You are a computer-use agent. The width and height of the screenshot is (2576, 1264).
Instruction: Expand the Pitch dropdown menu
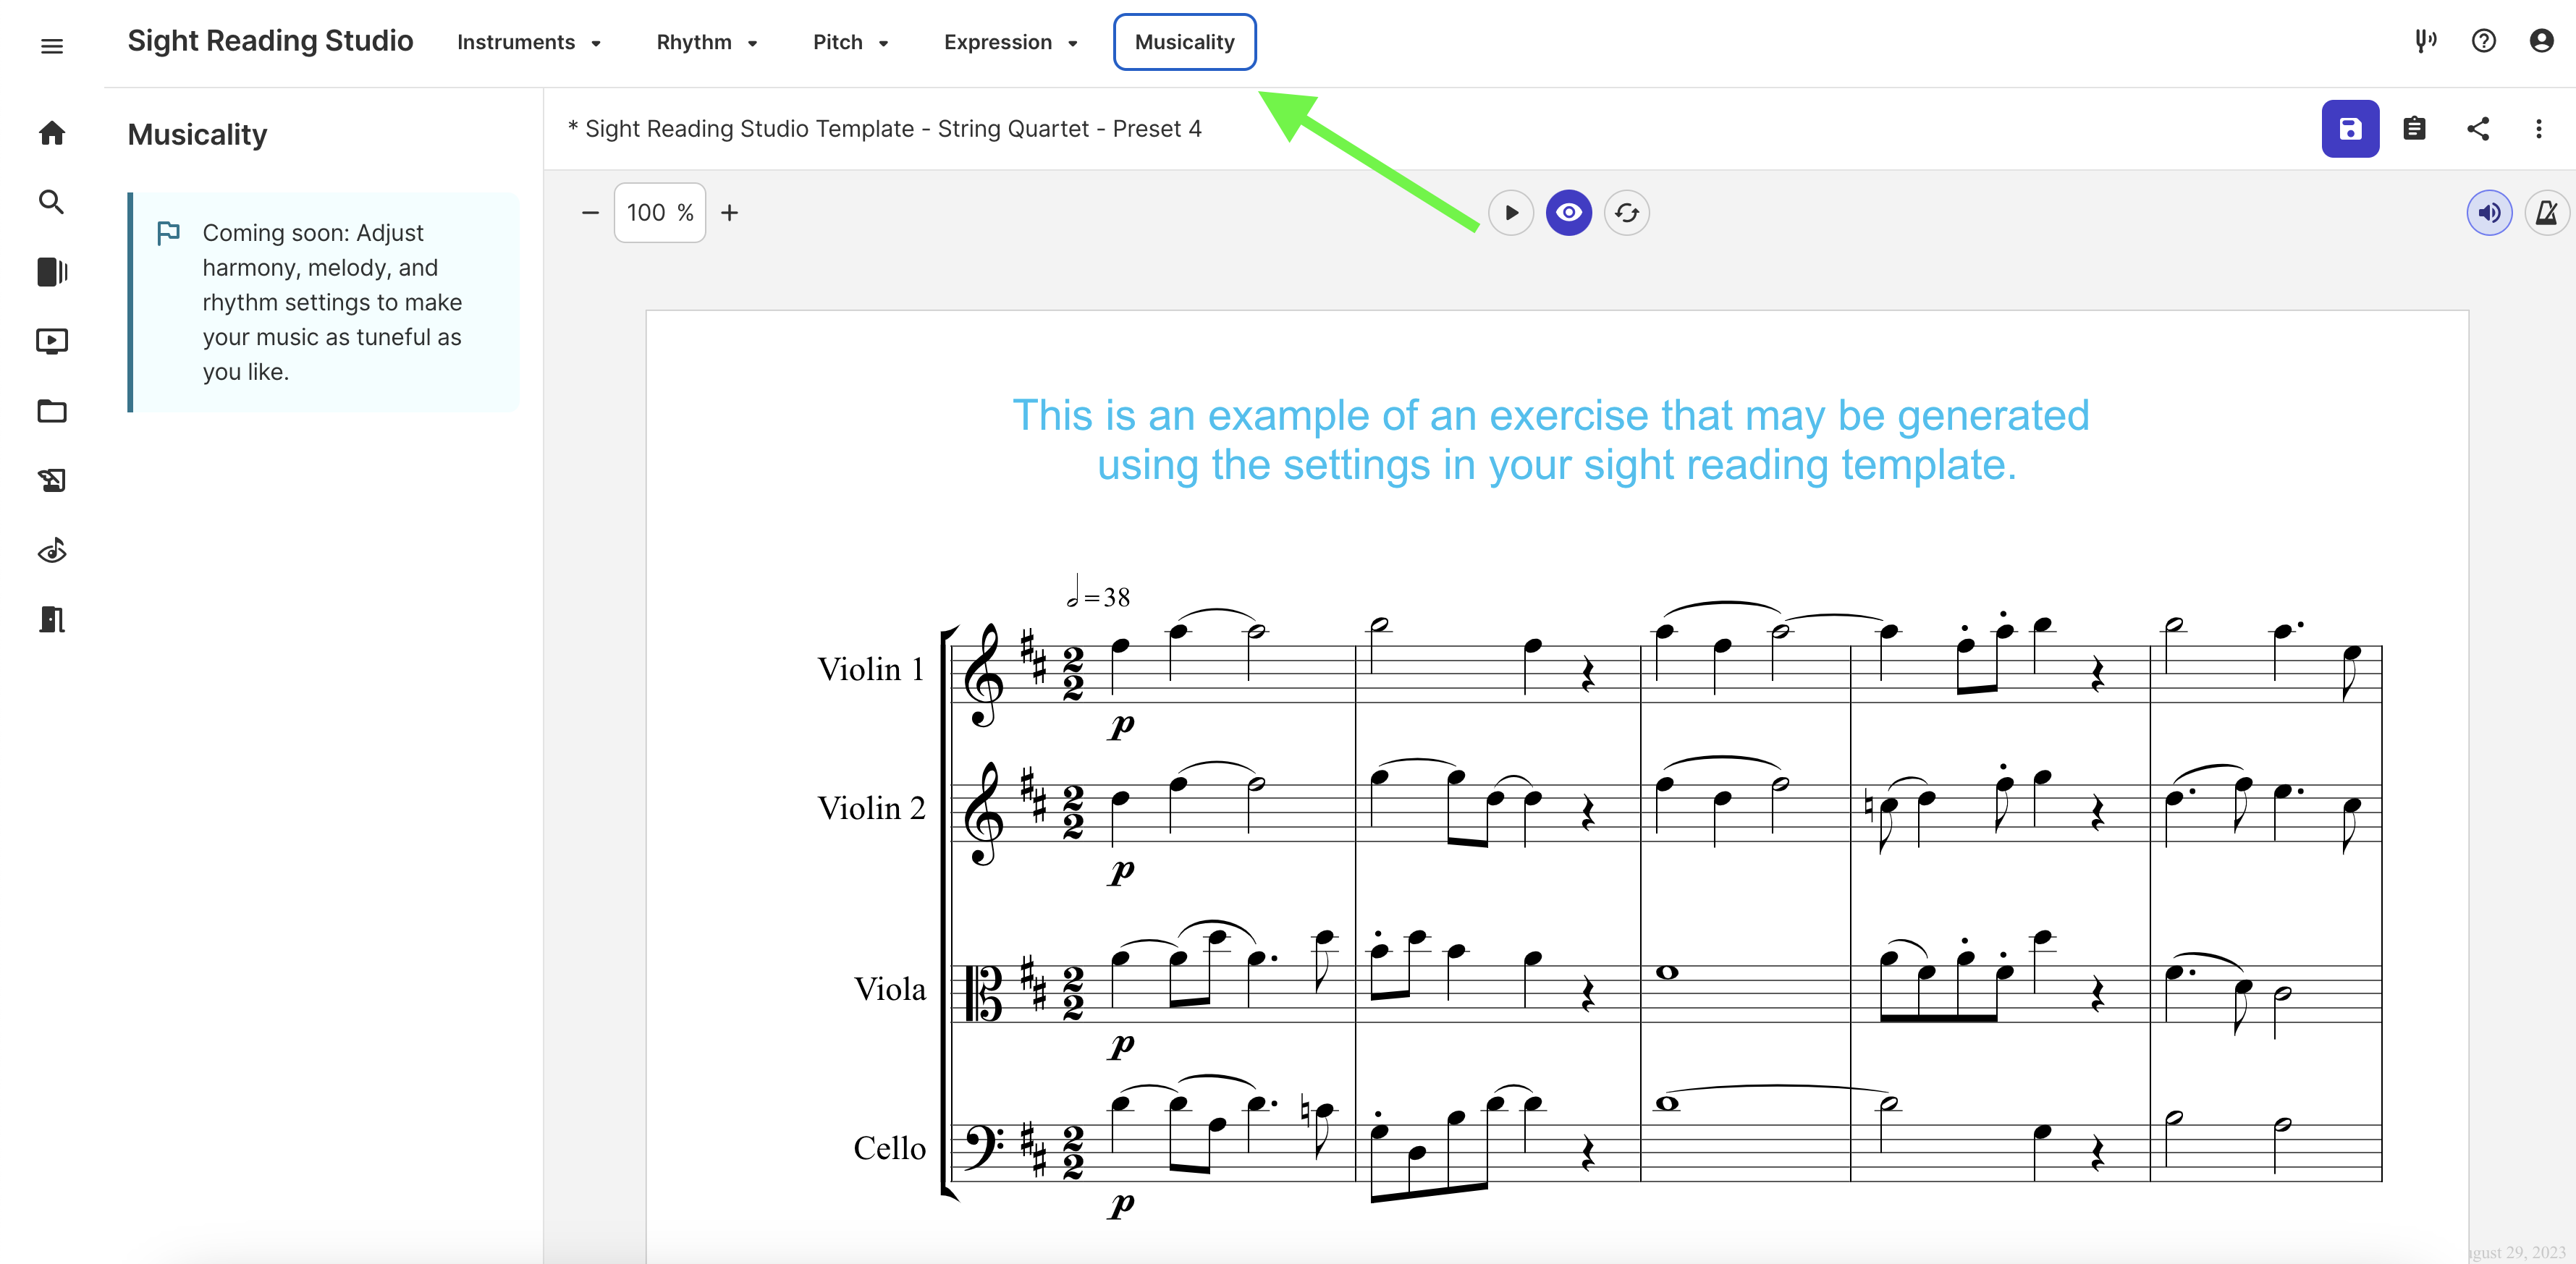point(851,43)
